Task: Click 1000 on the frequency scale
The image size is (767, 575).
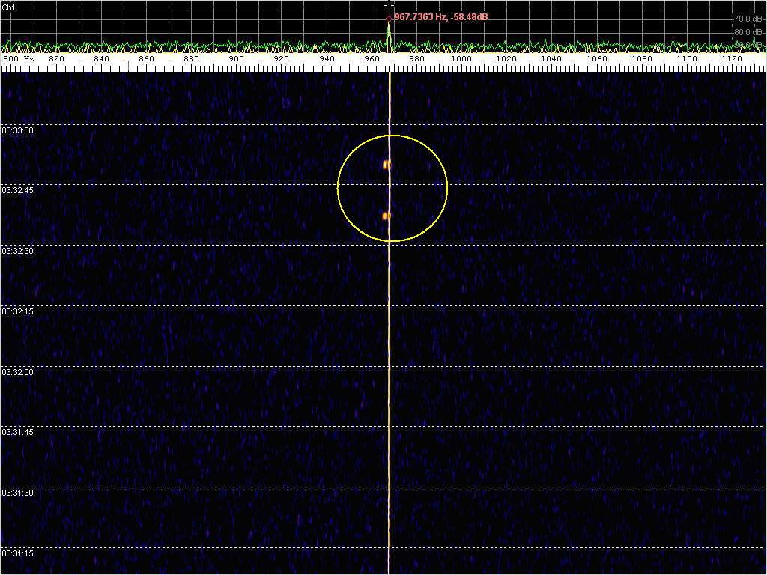Action: coord(461,58)
